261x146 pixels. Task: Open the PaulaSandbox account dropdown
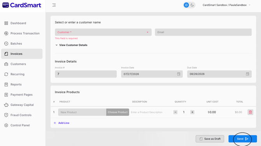(x=226, y=5)
